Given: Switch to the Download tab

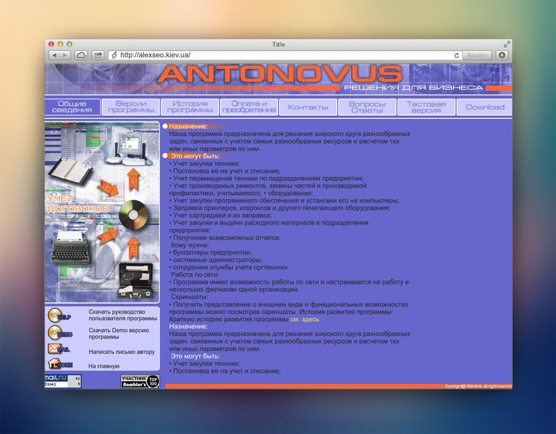Looking at the screenshot, I should pyautogui.click(x=484, y=107).
